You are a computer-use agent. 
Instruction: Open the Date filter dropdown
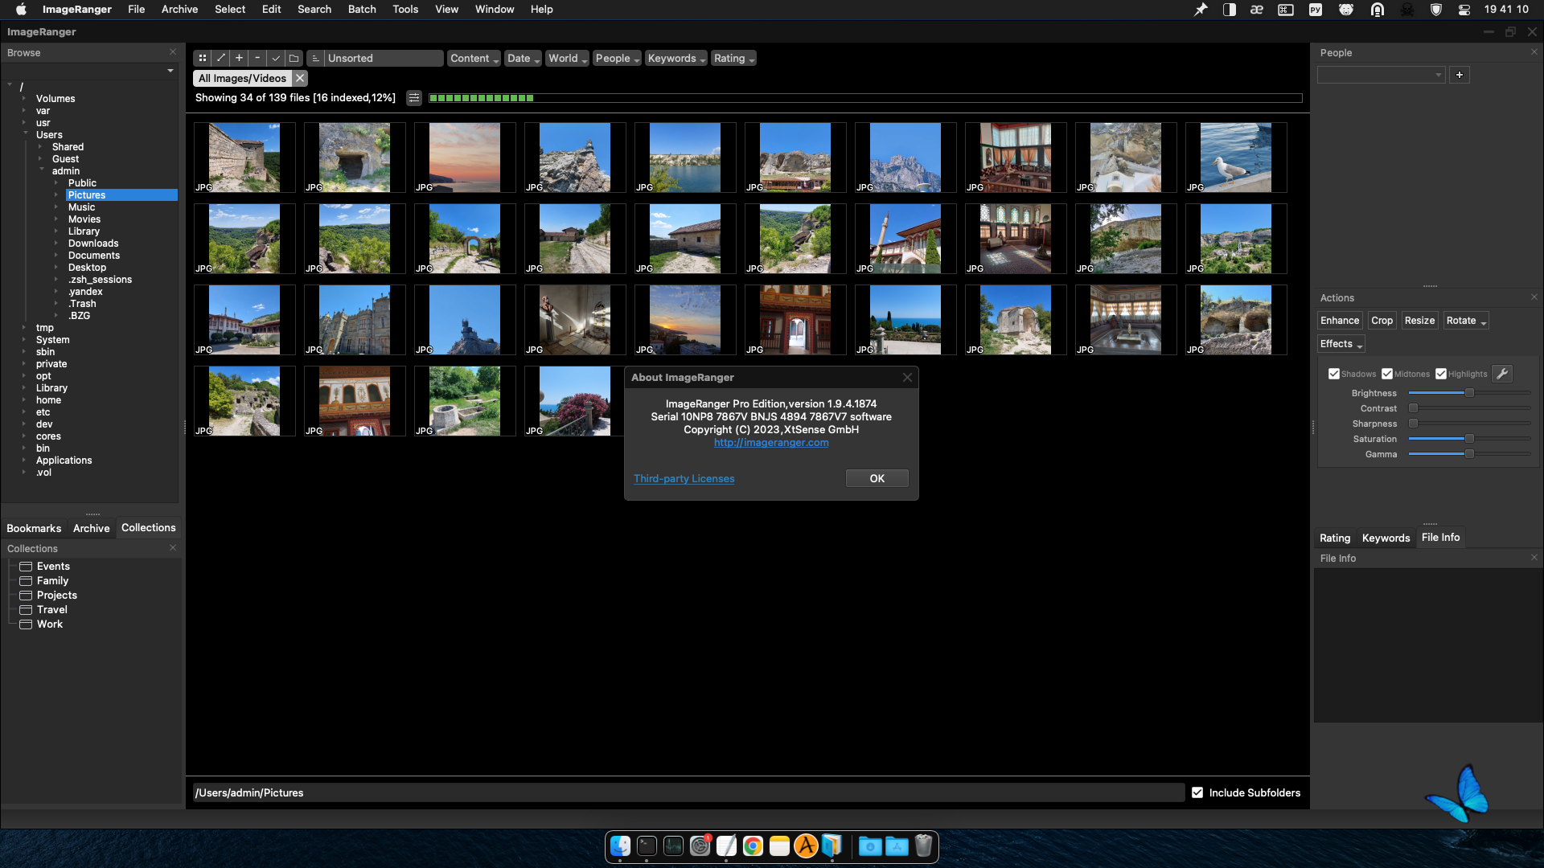point(523,59)
